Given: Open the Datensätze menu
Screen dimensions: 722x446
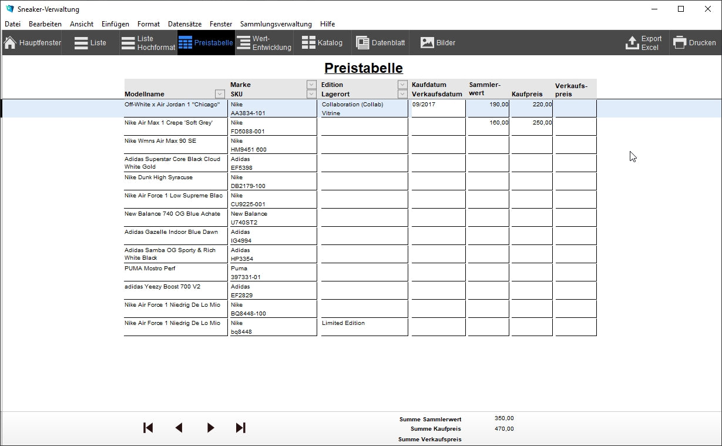Looking at the screenshot, I should pyautogui.click(x=184, y=24).
